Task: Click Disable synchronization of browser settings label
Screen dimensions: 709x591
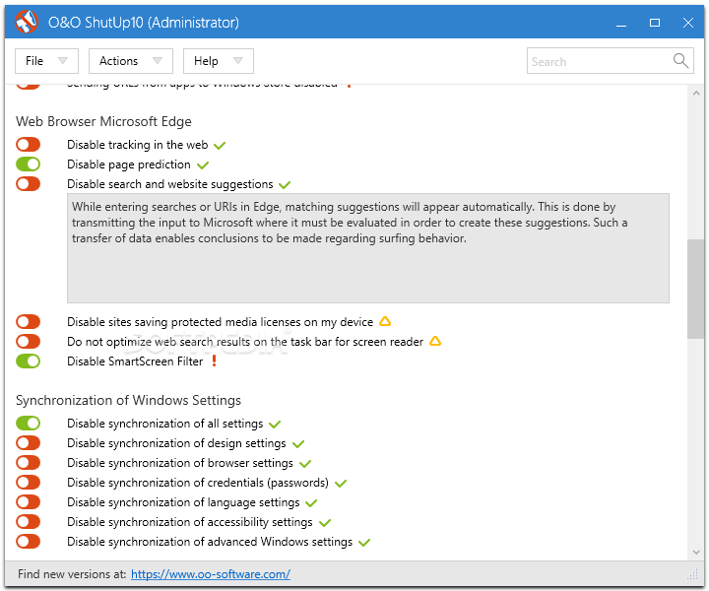Action: click(x=180, y=463)
